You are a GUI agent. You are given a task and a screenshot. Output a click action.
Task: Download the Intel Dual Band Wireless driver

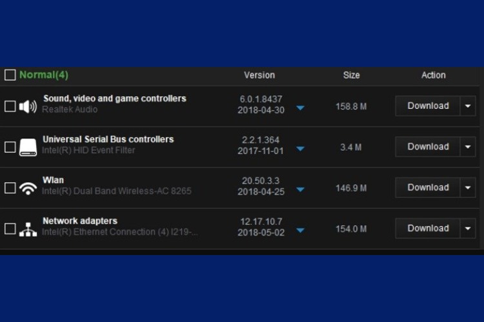pyautogui.click(x=427, y=187)
